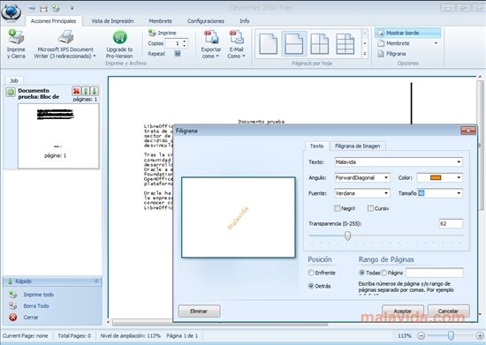The height and width of the screenshot is (345, 486).
Task: Enable the Negrit bold checkbox
Action: 338,208
